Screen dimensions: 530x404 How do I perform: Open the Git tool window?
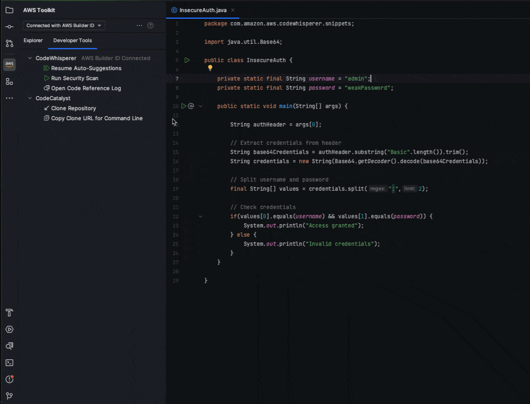[x=9, y=396]
